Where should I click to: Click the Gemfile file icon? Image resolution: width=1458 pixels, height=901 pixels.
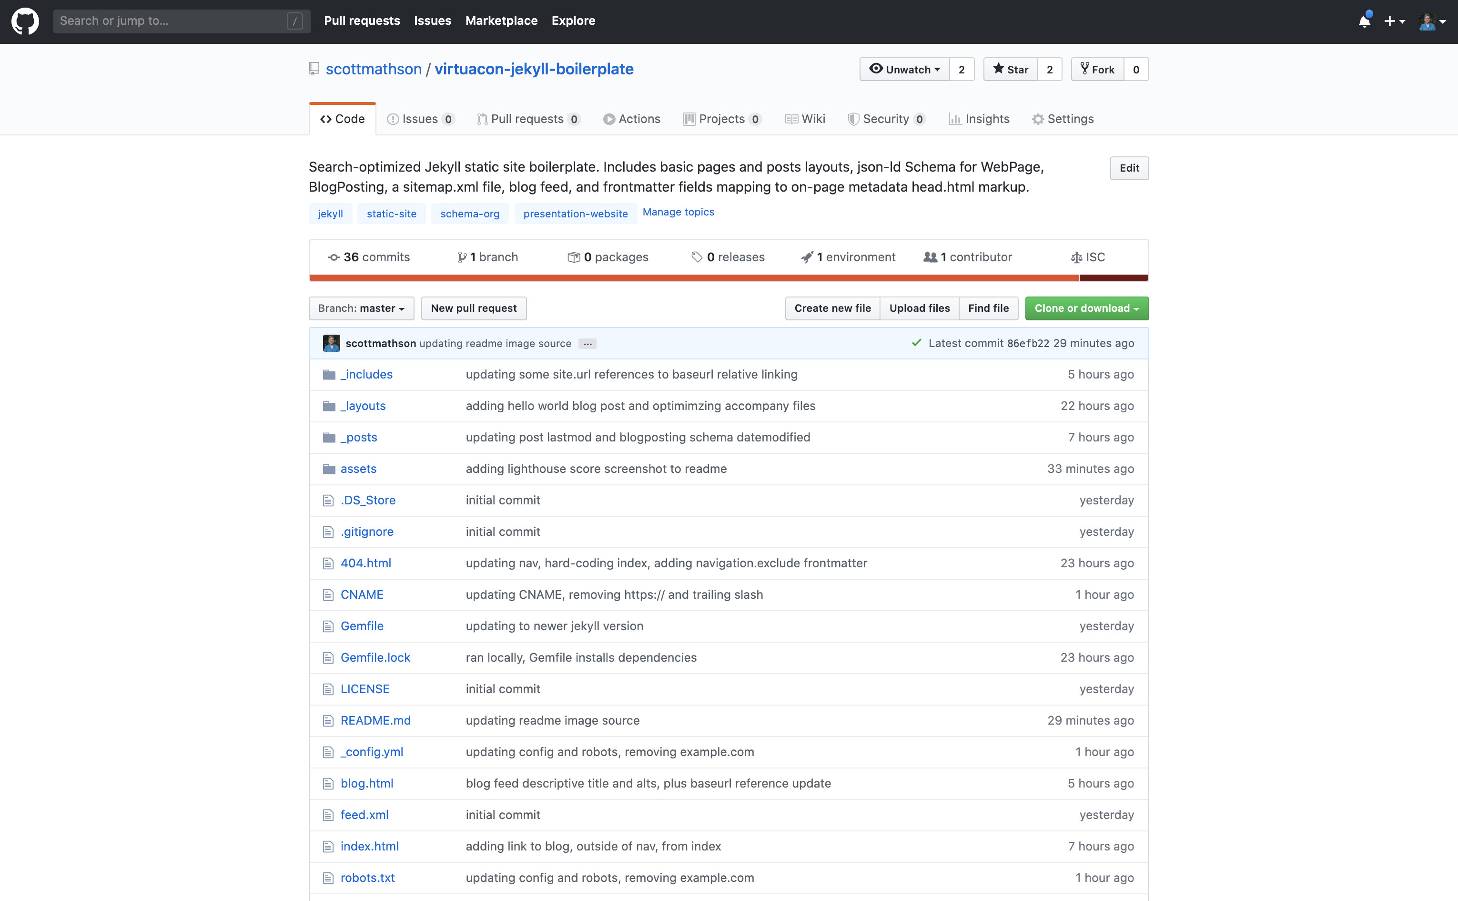[x=328, y=626]
